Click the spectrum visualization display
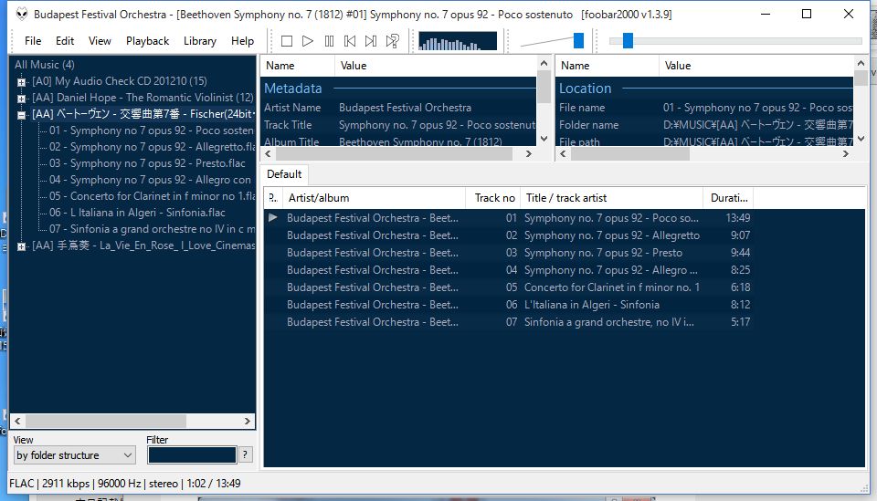 click(x=458, y=41)
